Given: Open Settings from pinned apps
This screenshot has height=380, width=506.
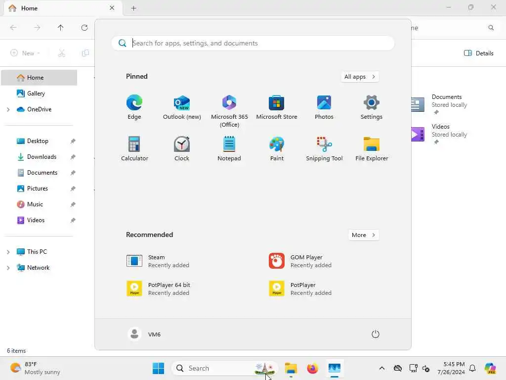Looking at the screenshot, I should (372, 107).
